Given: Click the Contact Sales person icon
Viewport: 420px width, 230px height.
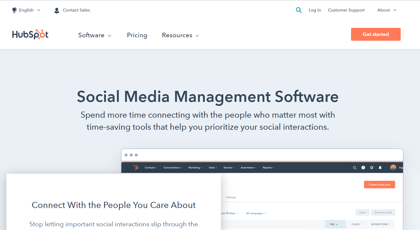Looking at the screenshot, I should 57,10.
